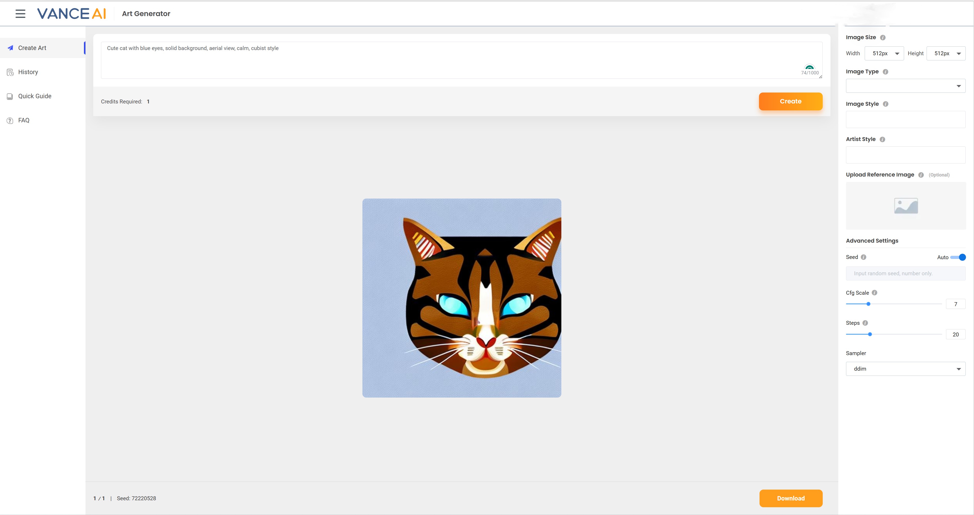Adjust the Cfg Scale slider handle
Image resolution: width=974 pixels, height=515 pixels.
tap(868, 304)
